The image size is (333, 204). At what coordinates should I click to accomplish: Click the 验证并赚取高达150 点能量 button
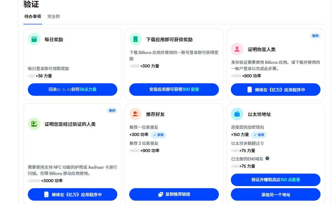click(276, 180)
